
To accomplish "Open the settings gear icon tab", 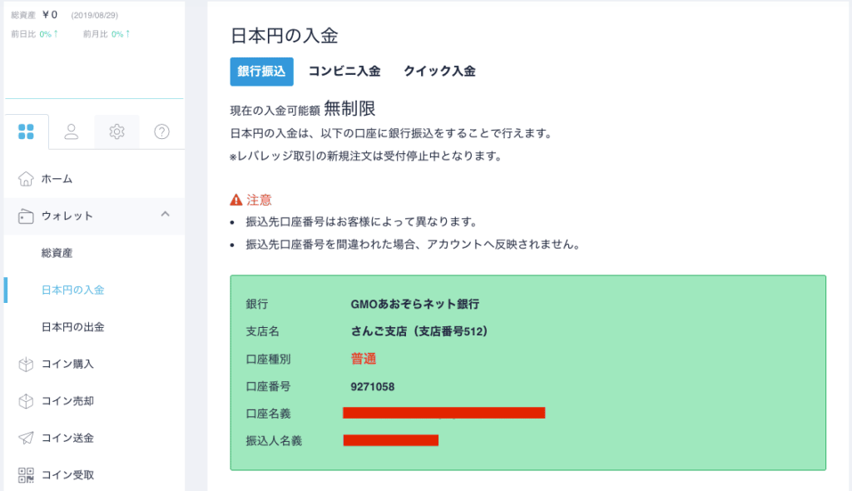I will [x=116, y=131].
